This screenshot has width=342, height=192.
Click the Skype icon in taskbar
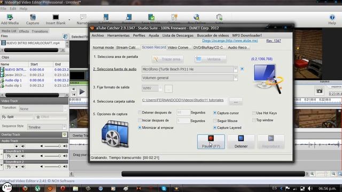tap(164, 188)
